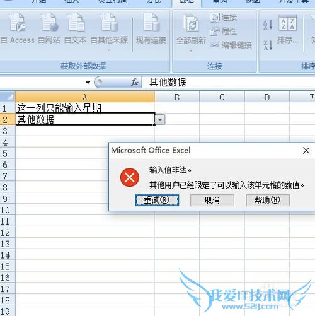
Task: Click cell A2 containing 其他数据
Action: coord(85,119)
